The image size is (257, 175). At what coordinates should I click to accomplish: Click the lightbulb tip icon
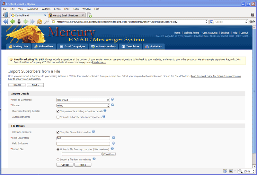click(11, 60)
